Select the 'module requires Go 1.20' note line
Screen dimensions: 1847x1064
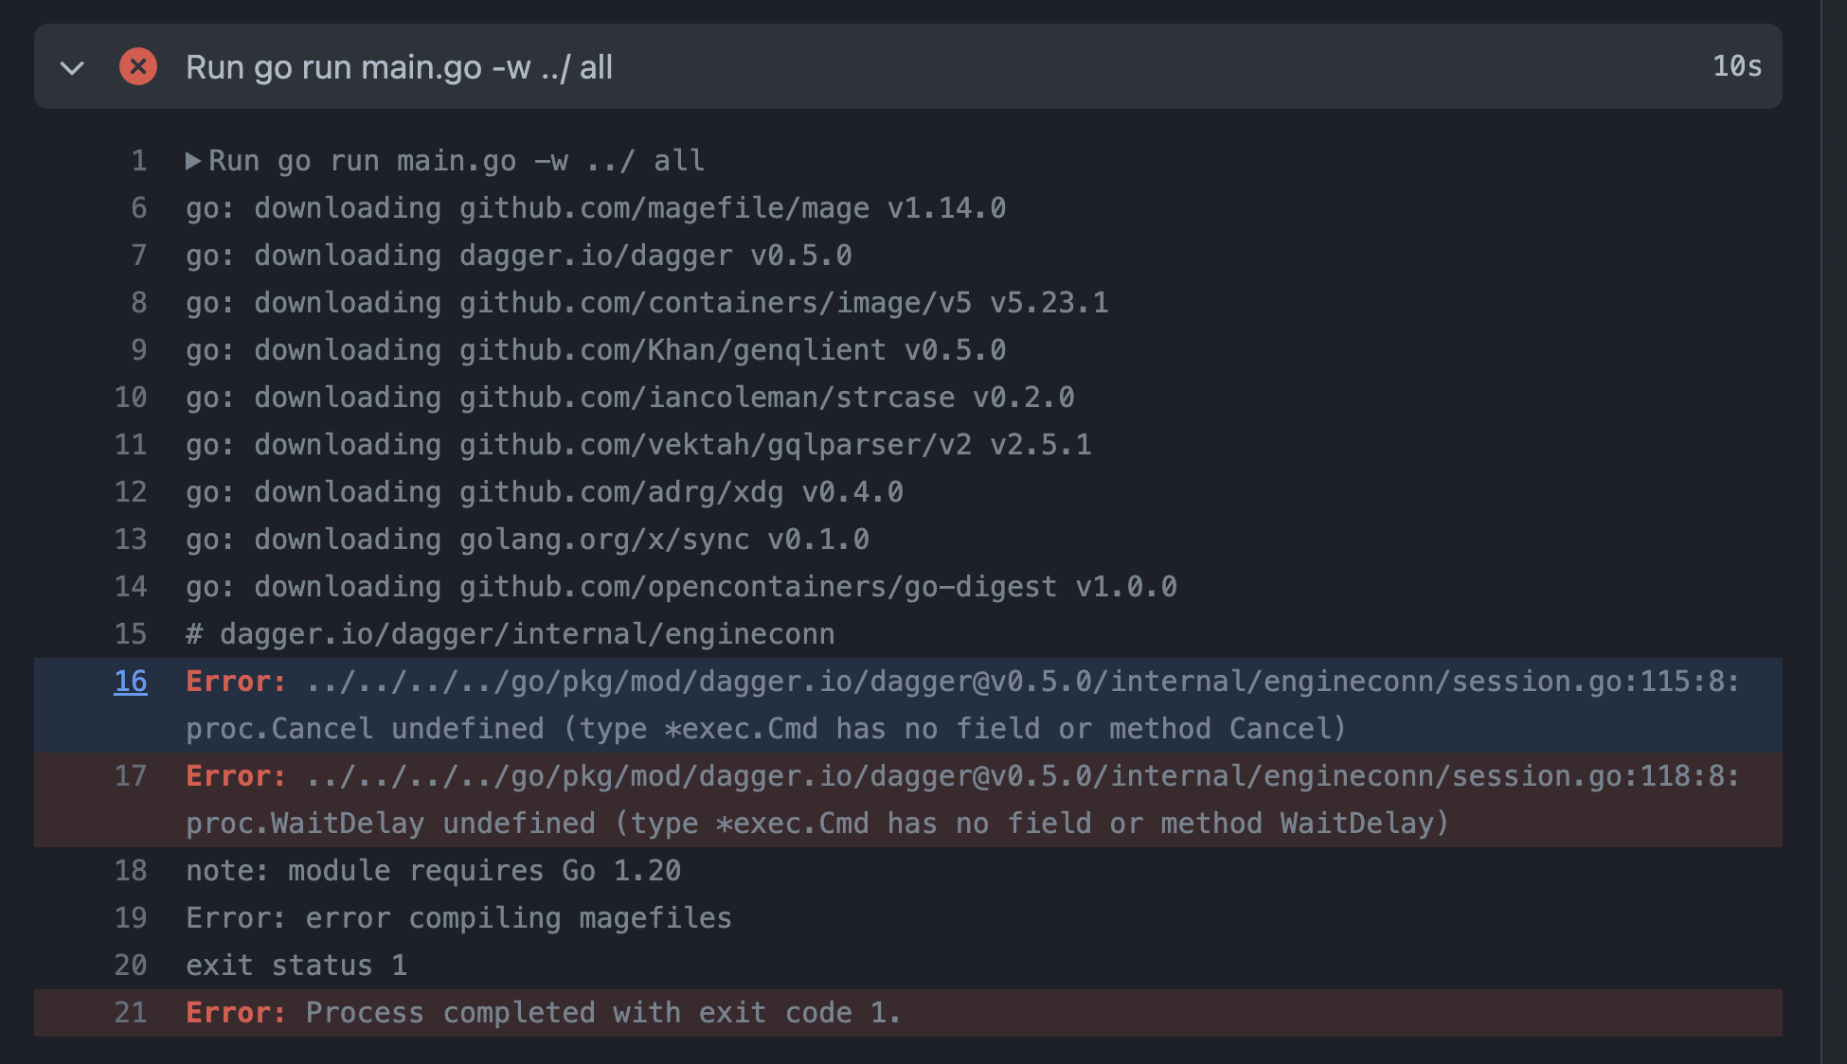[433, 870]
